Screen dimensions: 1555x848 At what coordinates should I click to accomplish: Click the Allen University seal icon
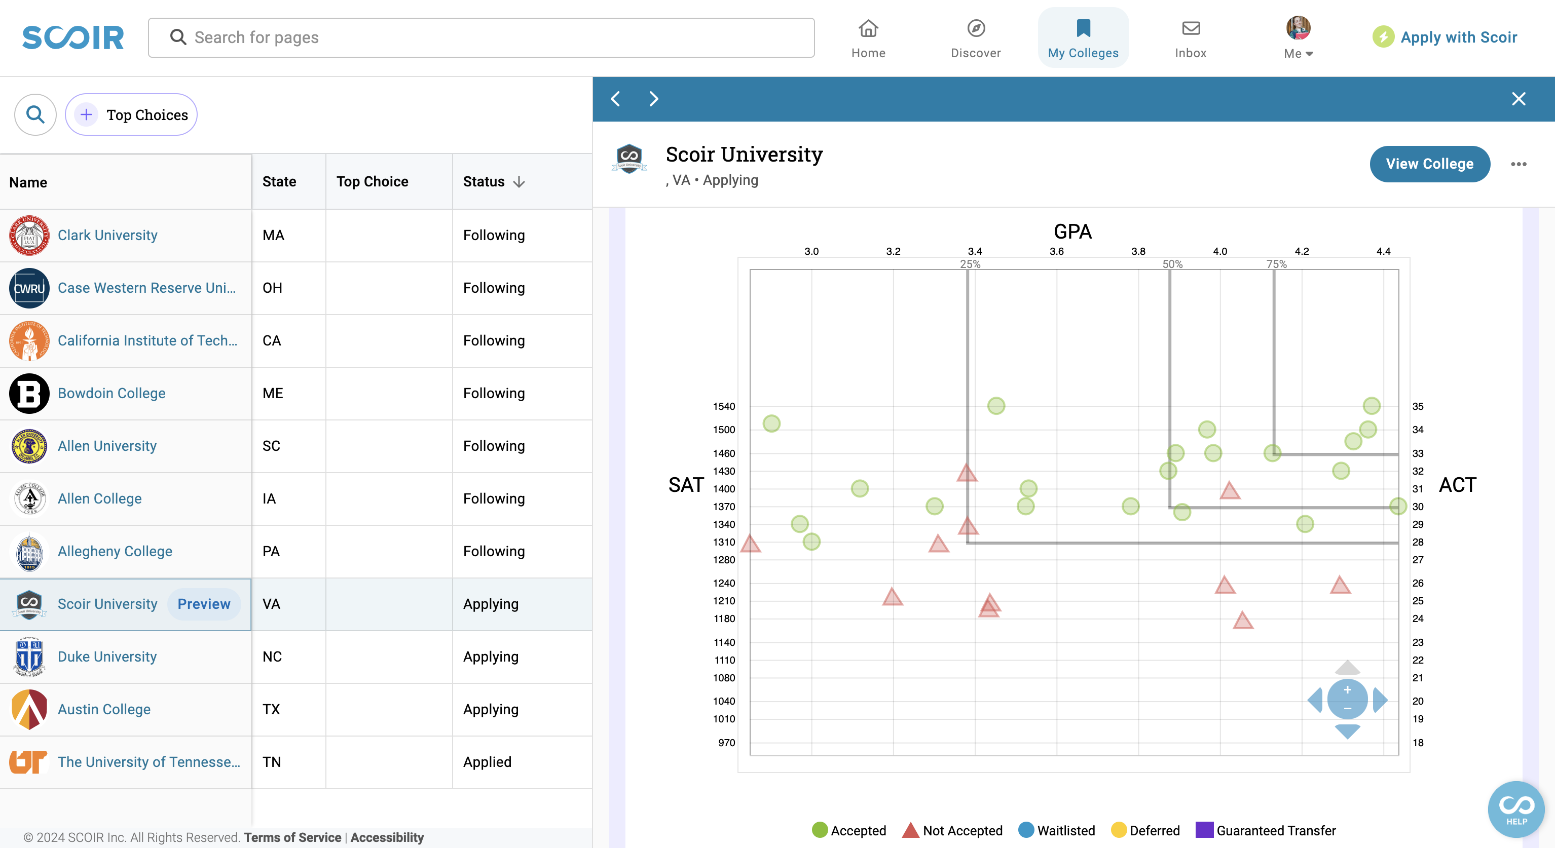pos(29,446)
